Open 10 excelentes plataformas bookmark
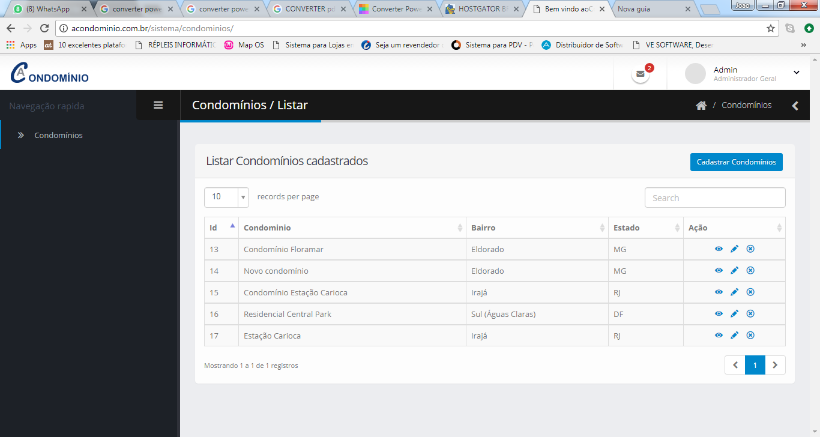This screenshot has width=820, height=437. tap(85, 45)
